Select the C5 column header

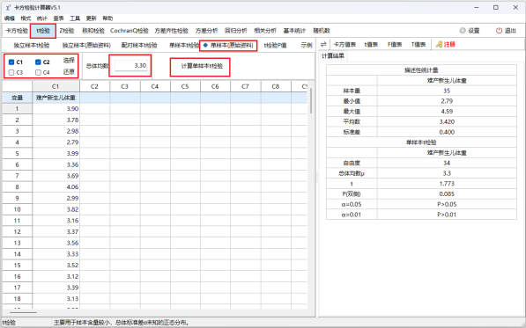pyautogui.click(x=185, y=86)
